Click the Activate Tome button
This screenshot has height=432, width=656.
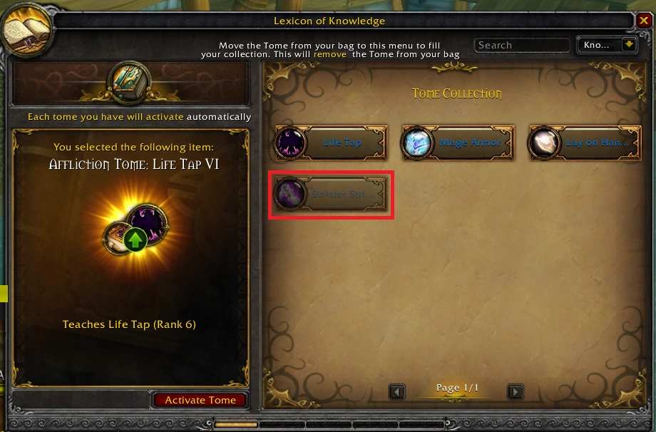pyautogui.click(x=200, y=400)
